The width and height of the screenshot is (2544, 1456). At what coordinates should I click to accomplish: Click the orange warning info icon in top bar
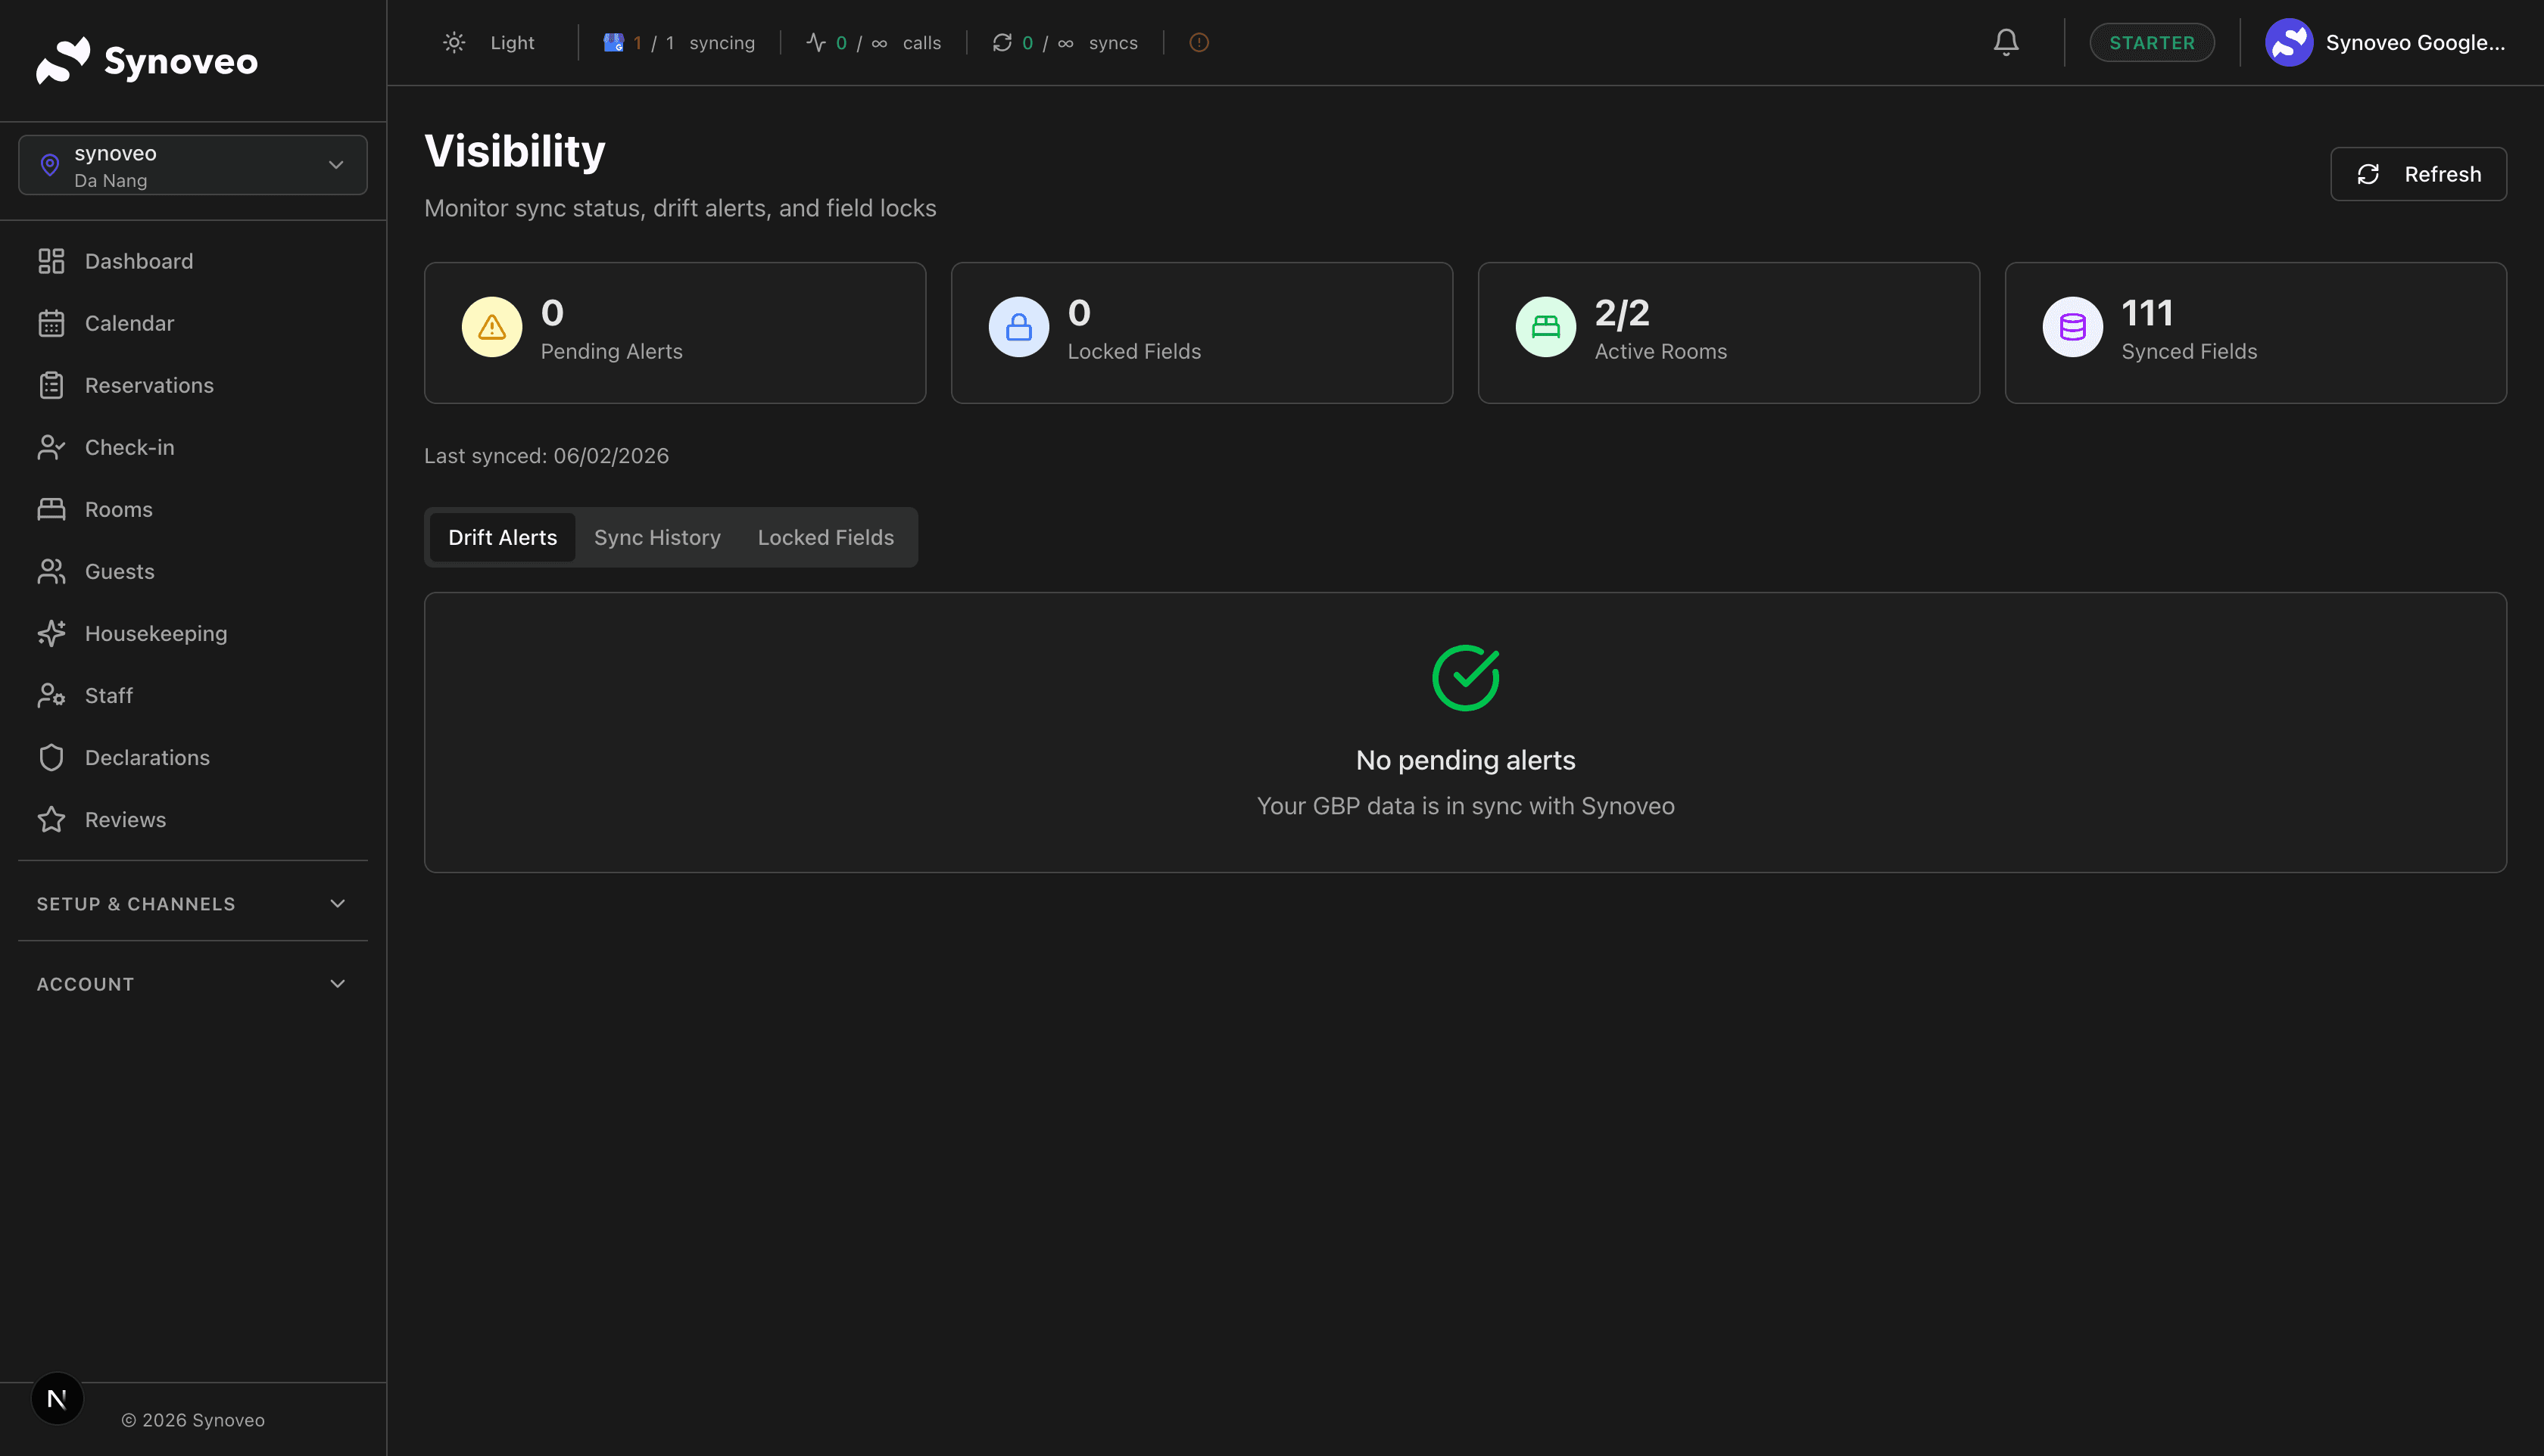[1199, 42]
